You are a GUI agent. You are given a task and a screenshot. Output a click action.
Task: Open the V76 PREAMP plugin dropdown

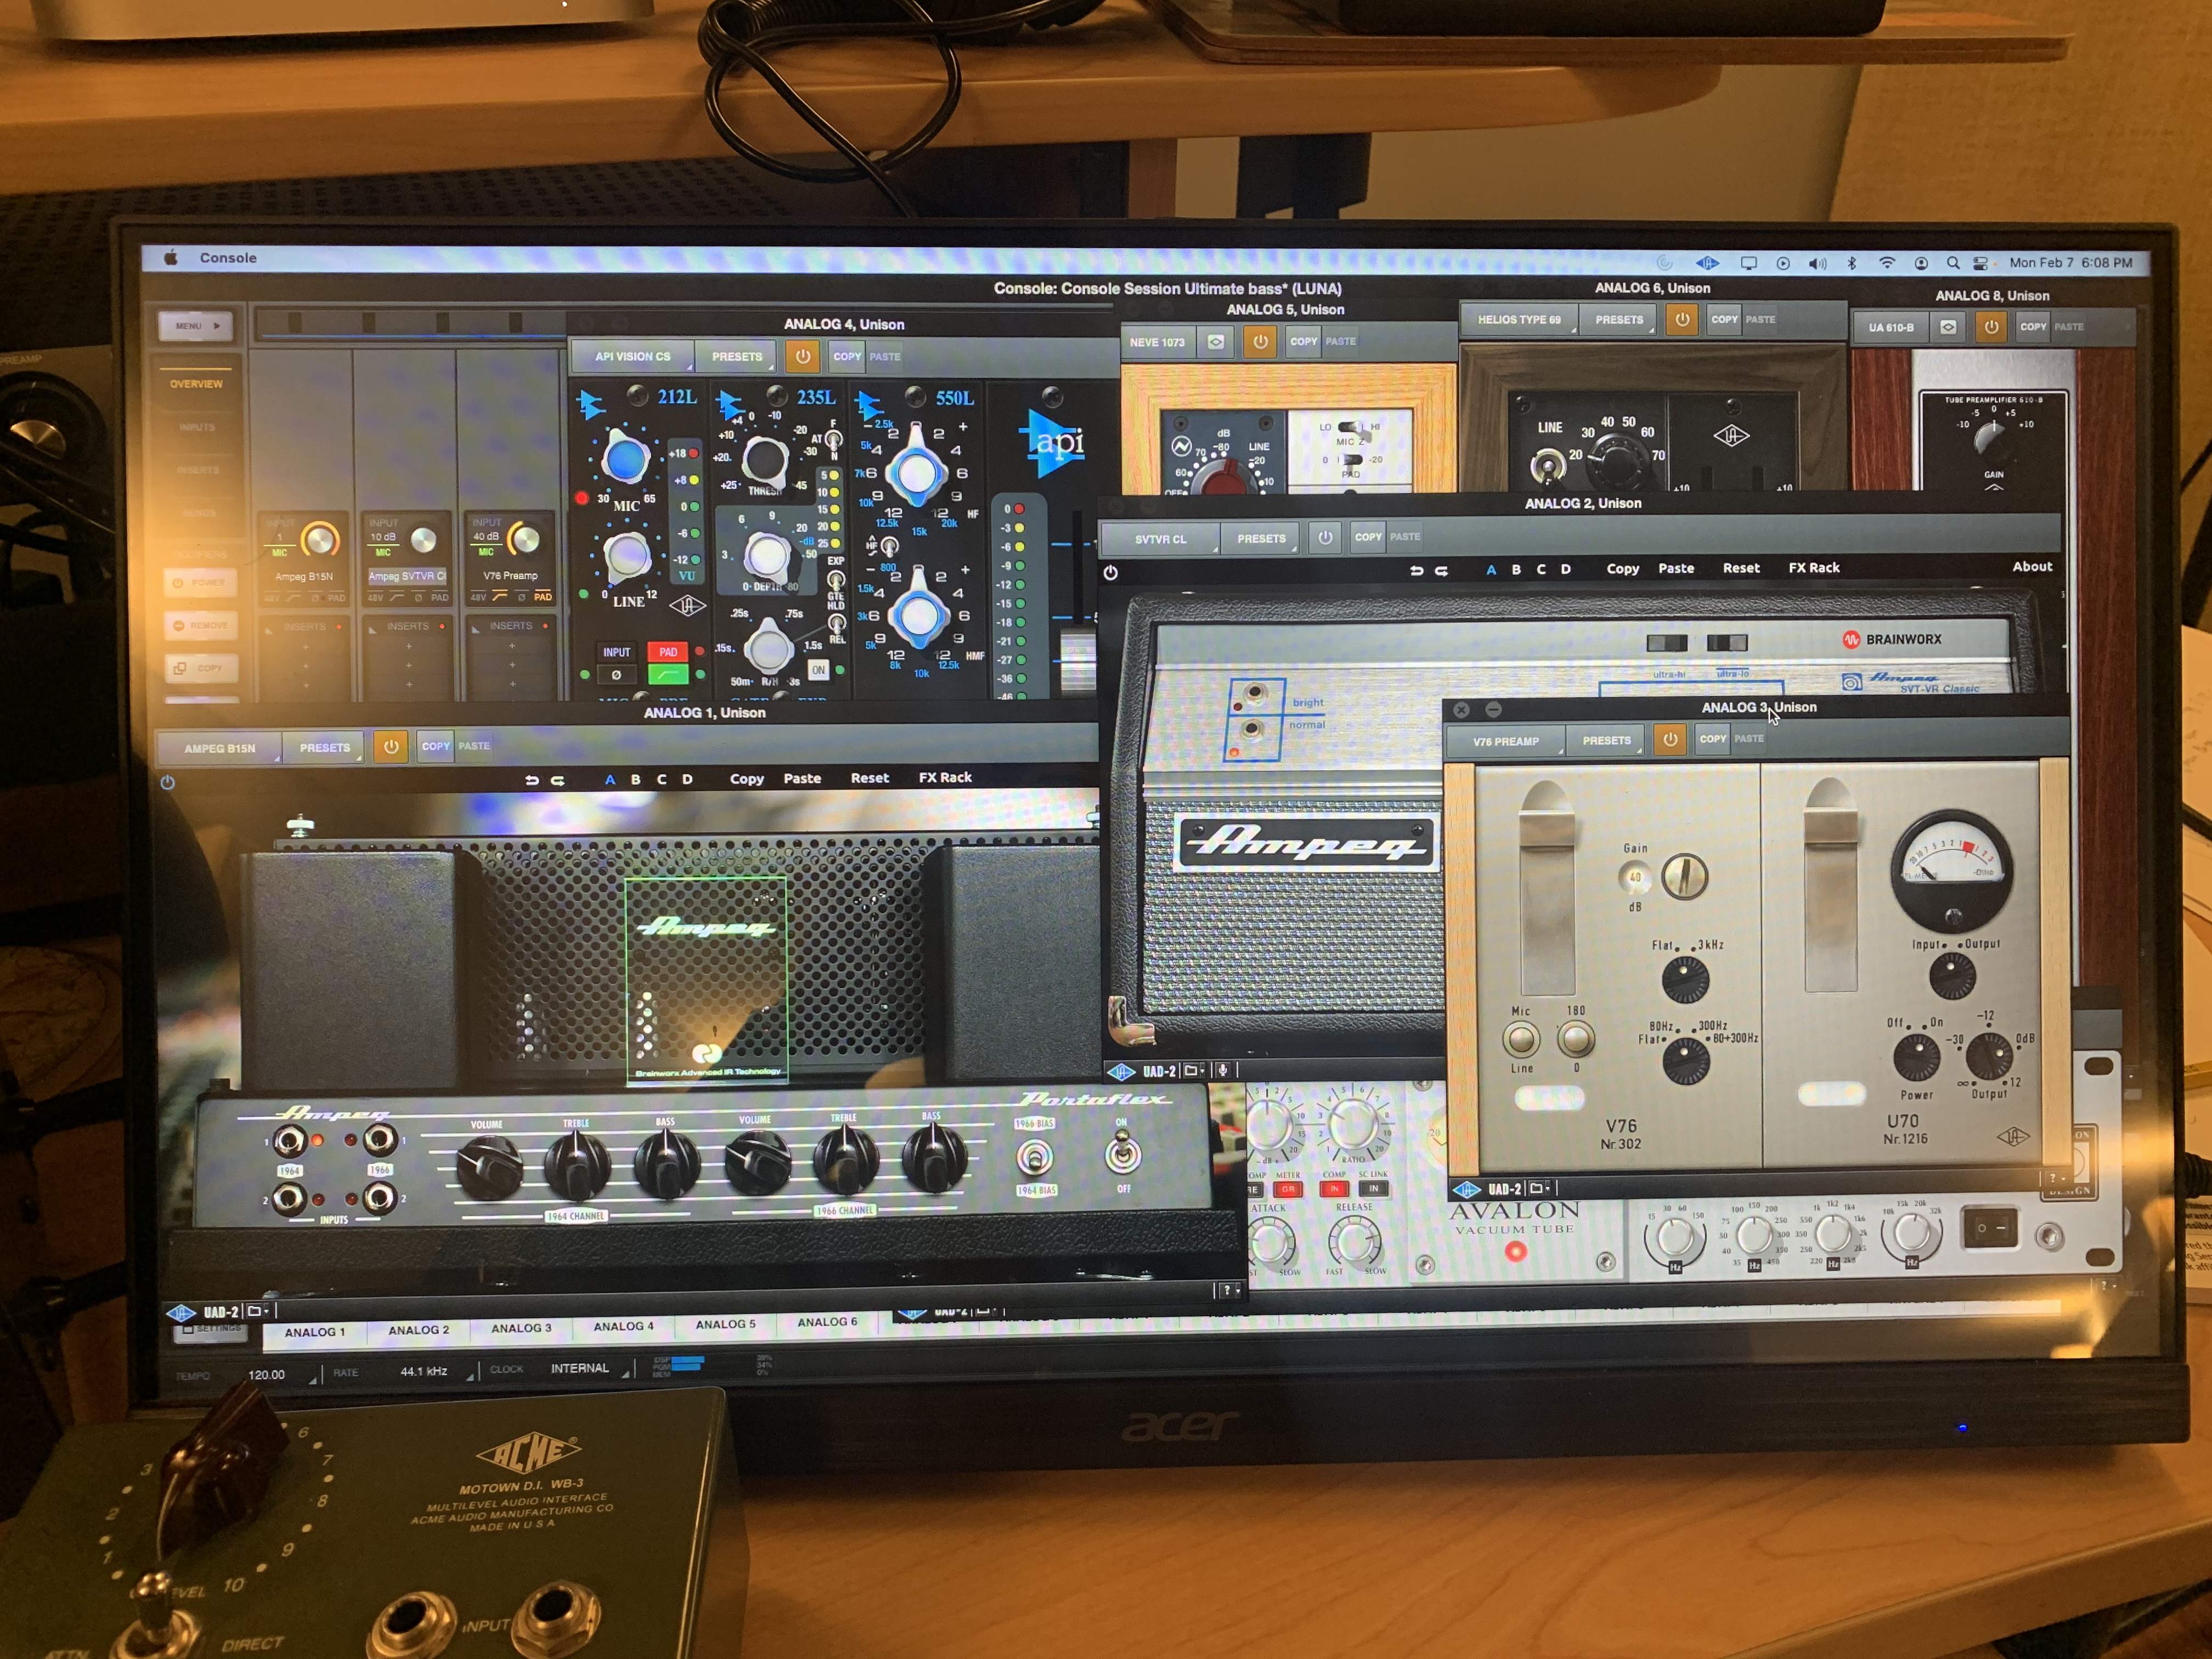coord(1505,741)
